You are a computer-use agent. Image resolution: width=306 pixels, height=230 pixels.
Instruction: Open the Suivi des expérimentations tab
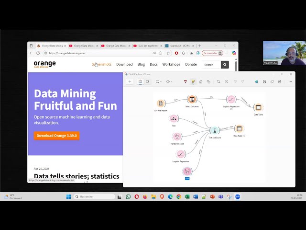pos(148,46)
